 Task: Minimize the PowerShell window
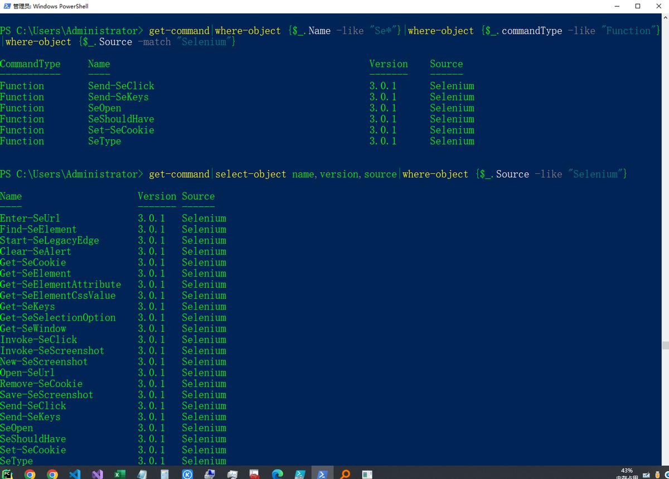(x=617, y=6)
